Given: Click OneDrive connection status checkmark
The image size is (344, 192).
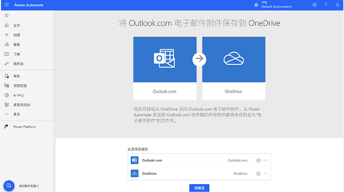Looking at the screenshot, I should (258, 174).
